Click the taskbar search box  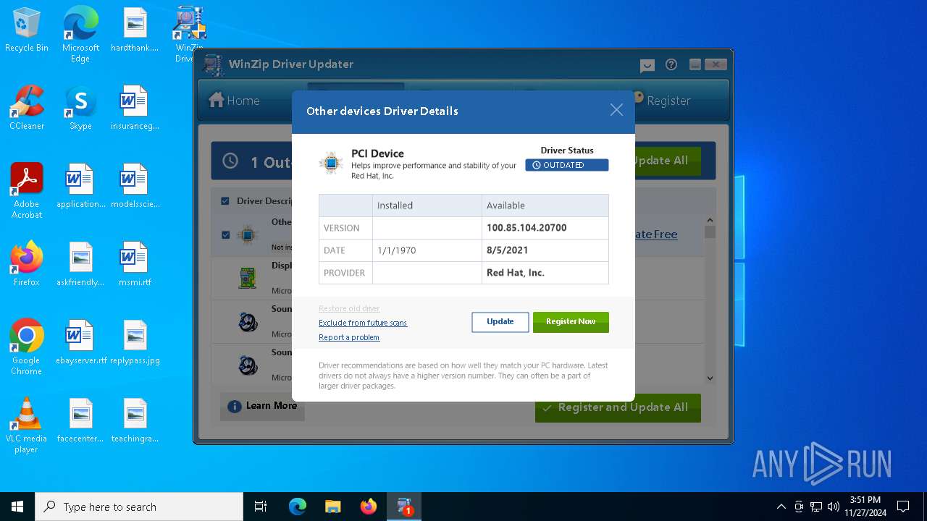click(x=139, y=507)
